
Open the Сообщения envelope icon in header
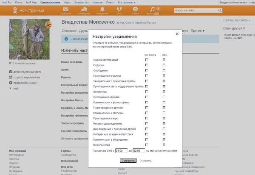point(66,9)
